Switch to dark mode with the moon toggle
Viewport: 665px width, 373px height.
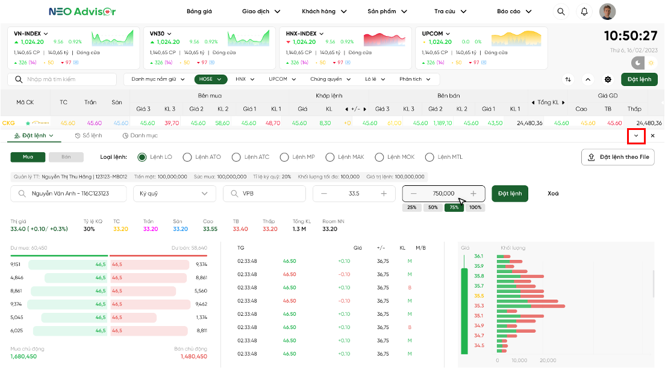pyautogui.click(x=638, y=63)
